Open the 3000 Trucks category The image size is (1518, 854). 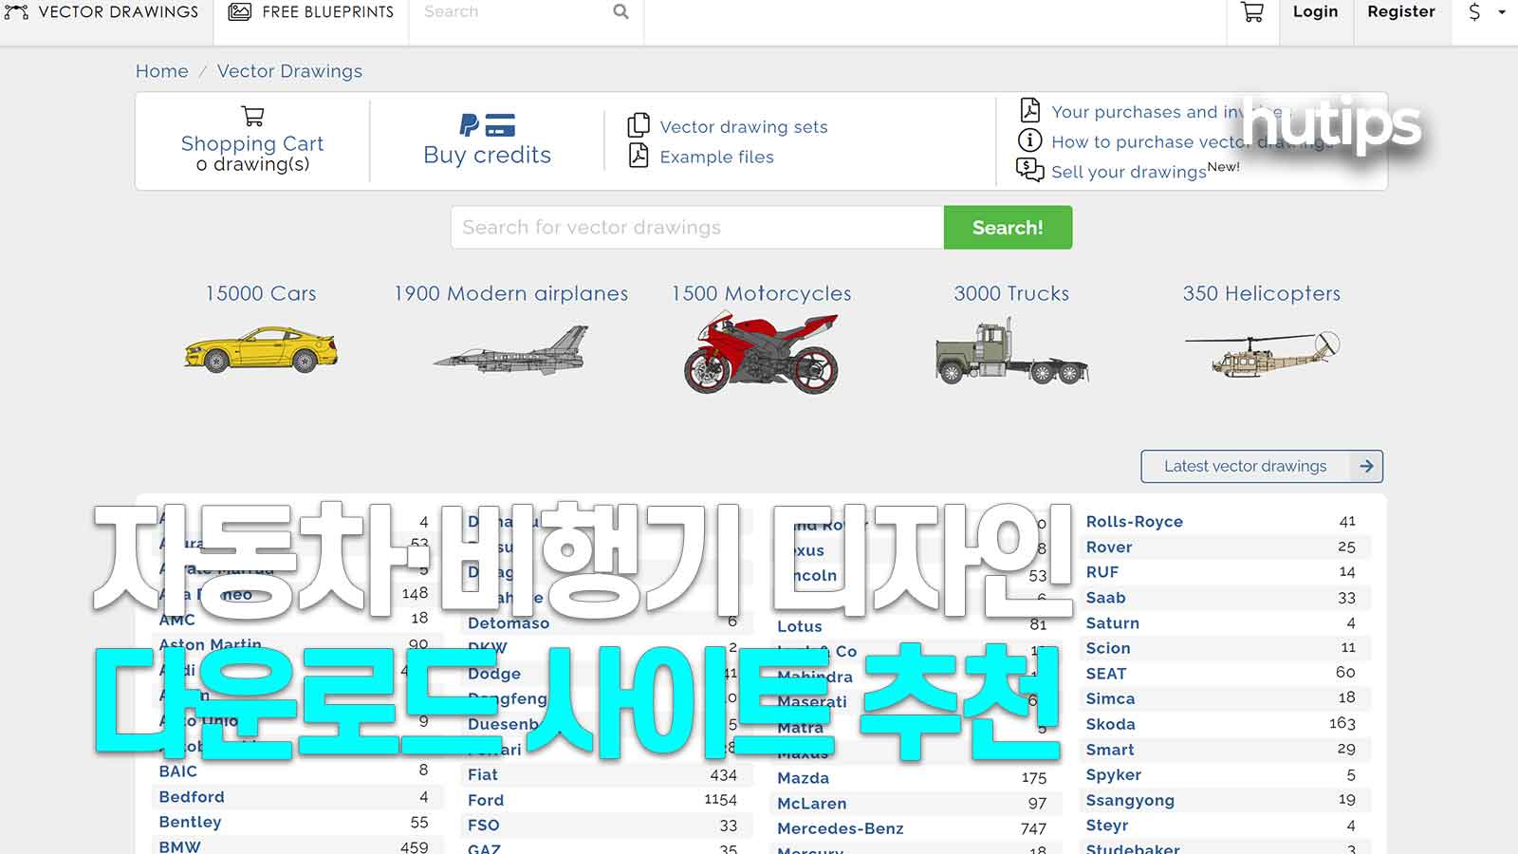[1011, 294]
